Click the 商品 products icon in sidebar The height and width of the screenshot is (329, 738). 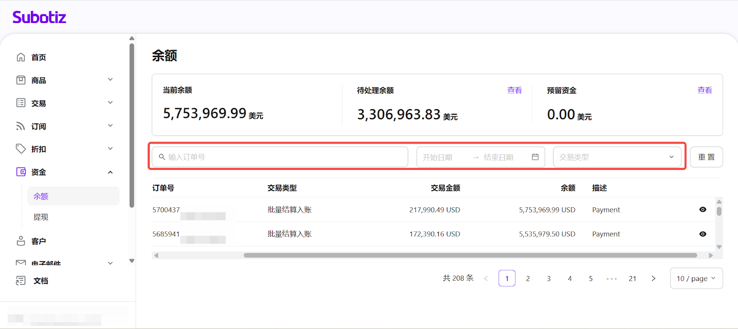tap(21, 80)
